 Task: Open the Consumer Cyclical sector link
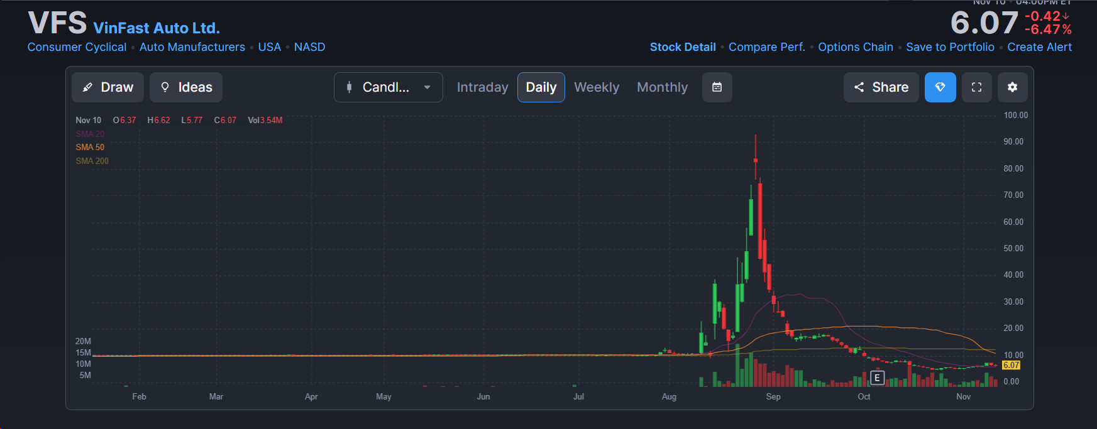coord(77,47)
